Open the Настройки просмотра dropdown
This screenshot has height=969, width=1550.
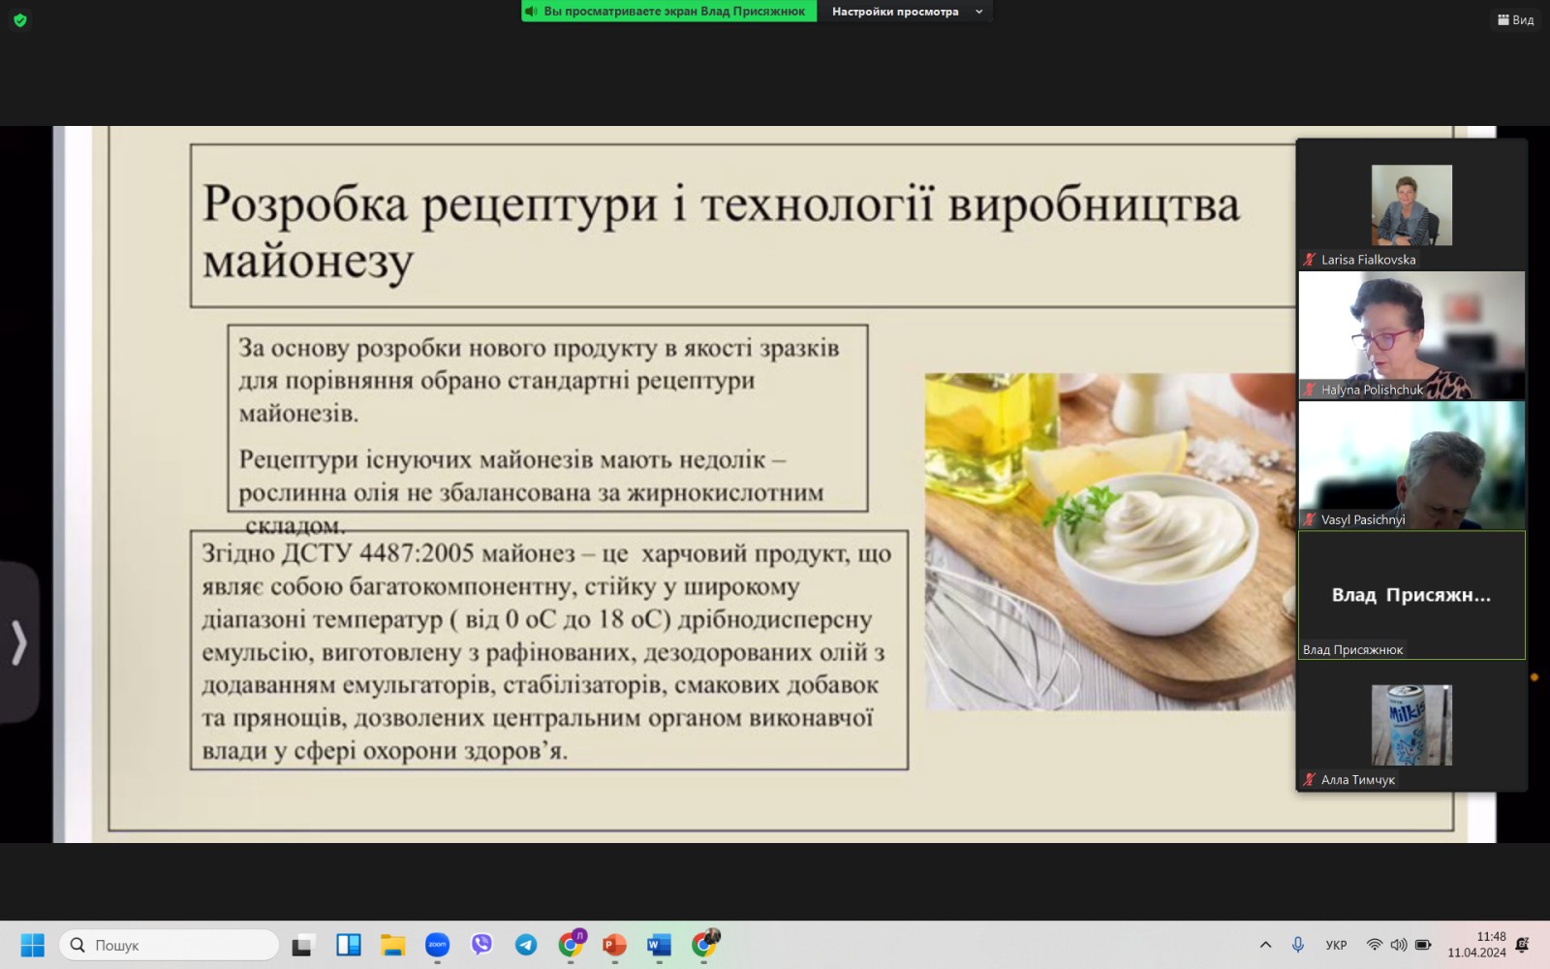tap(906, 12)
